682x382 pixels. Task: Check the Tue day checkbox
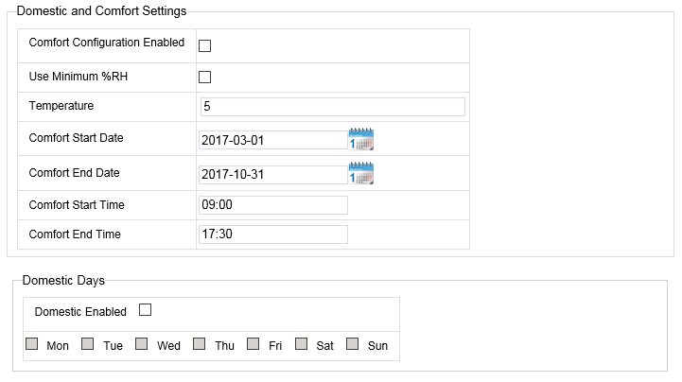tap(88, 344)
